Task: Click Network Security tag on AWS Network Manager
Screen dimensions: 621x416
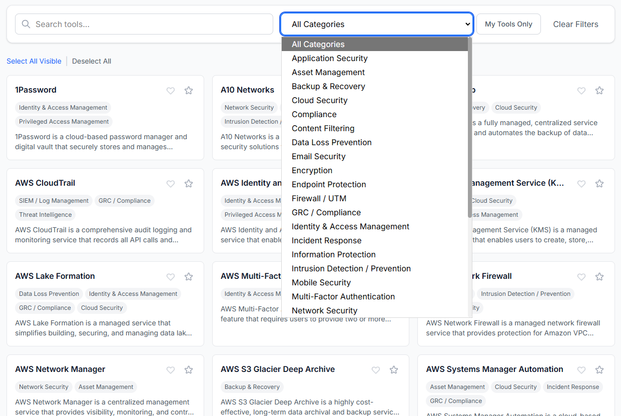Action: coord(44,387)
